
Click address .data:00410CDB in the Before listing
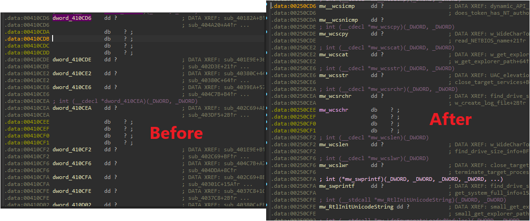[x=27, y=39]
